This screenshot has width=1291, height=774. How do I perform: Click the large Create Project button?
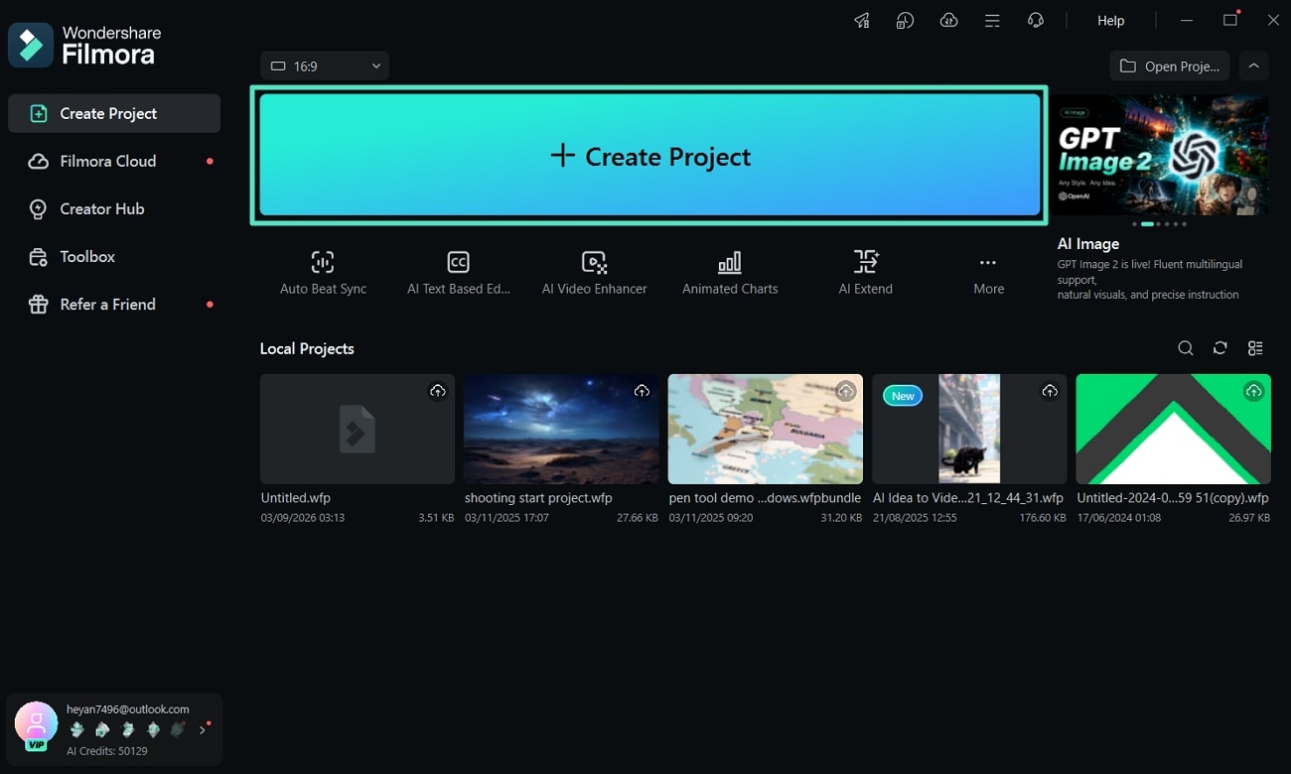649,156
